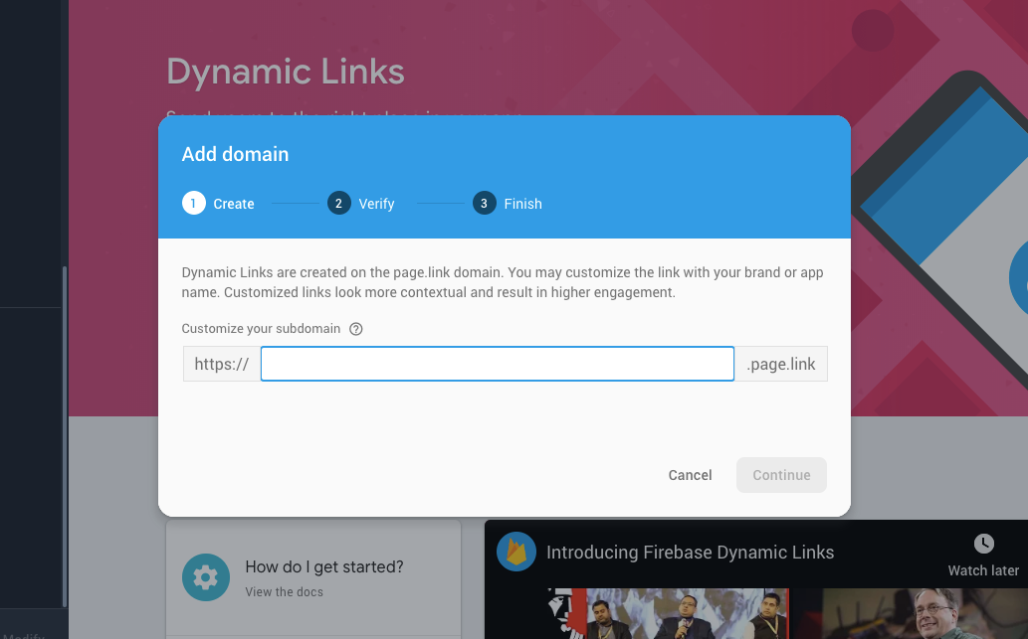Select step 3 Finish circle
Viewport: 1028px width, 639px height.
(484, 203)
